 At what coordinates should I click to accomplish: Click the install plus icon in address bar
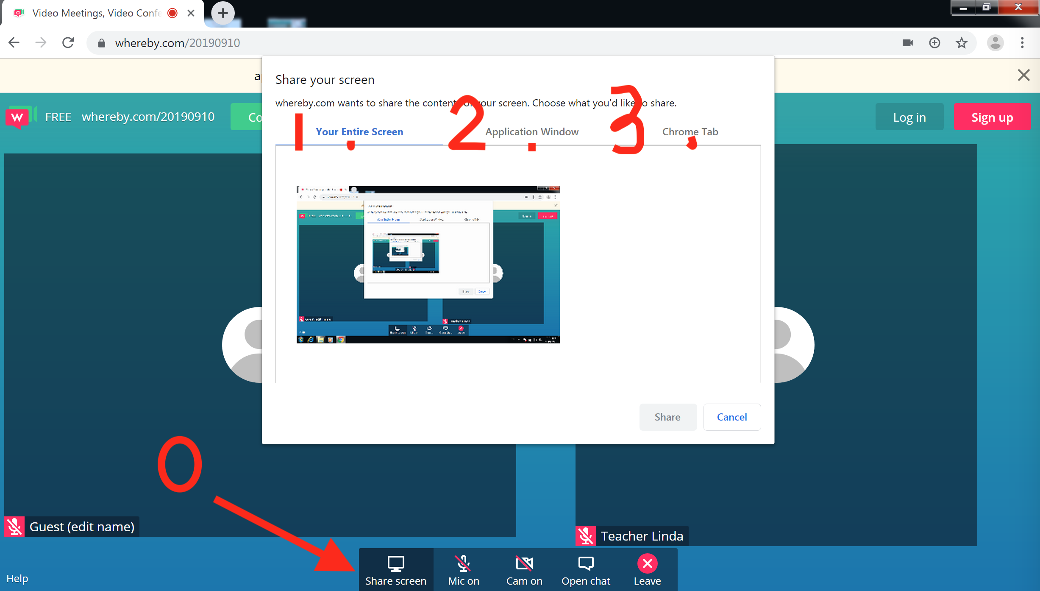point(934,43)
